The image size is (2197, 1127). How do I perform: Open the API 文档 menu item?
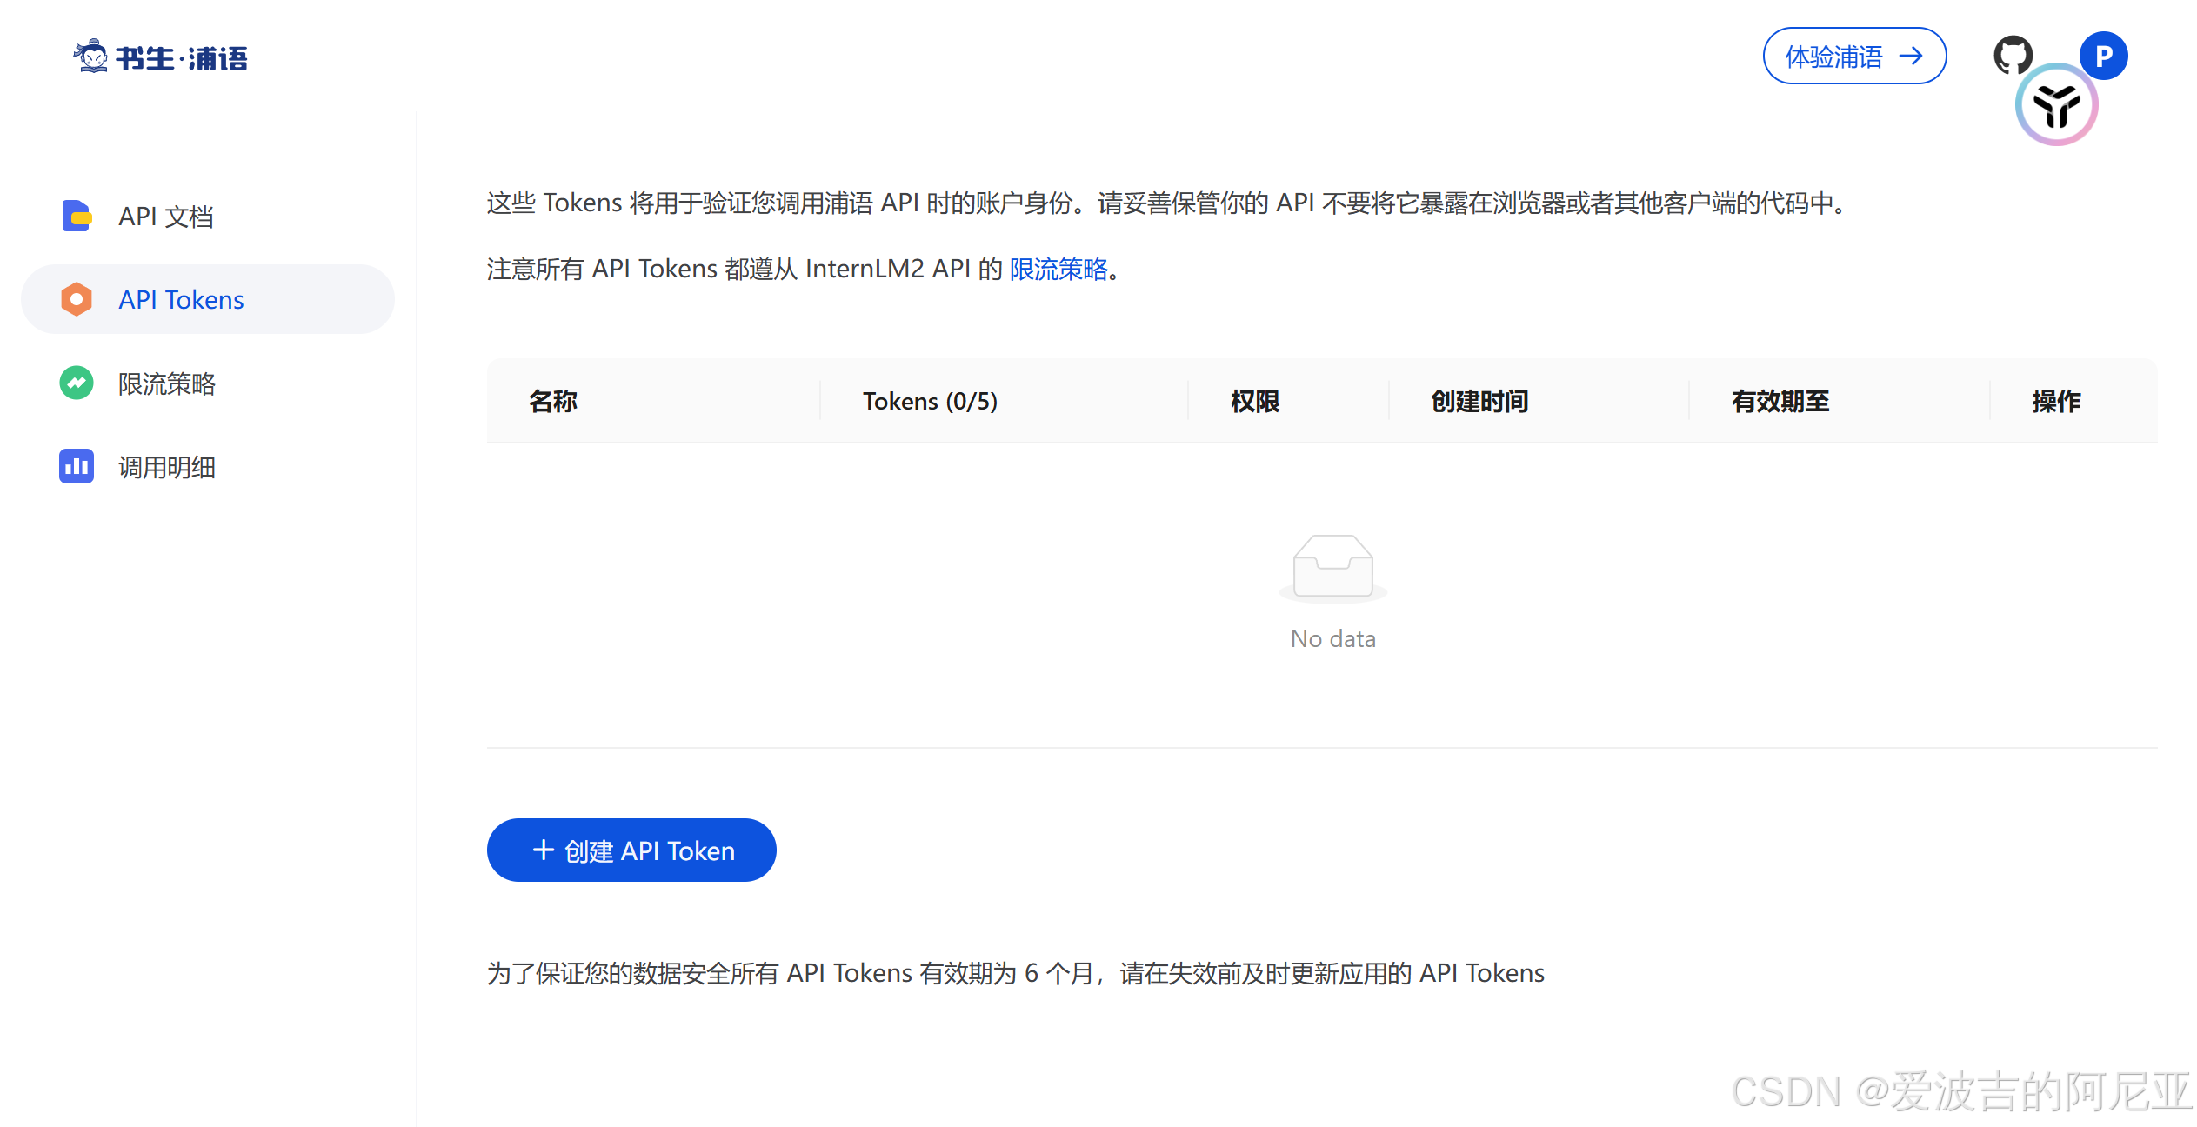pos(166,217)
